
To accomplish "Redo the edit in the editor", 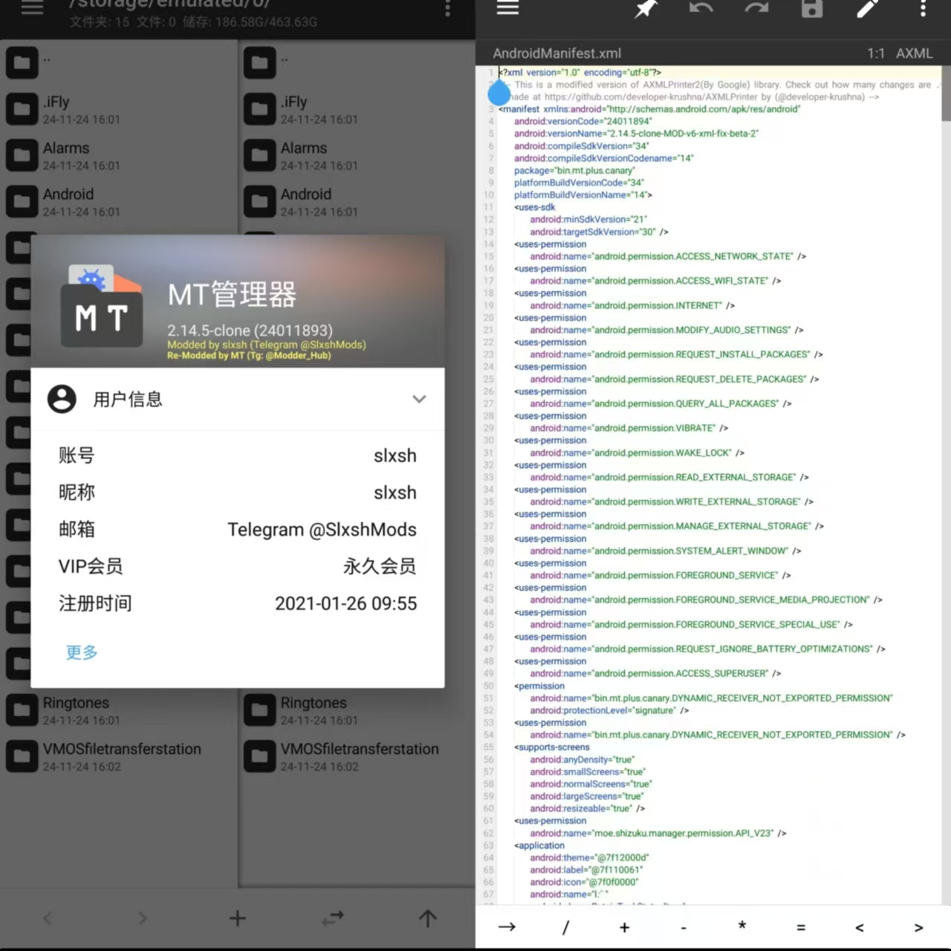I will [756, 8].
